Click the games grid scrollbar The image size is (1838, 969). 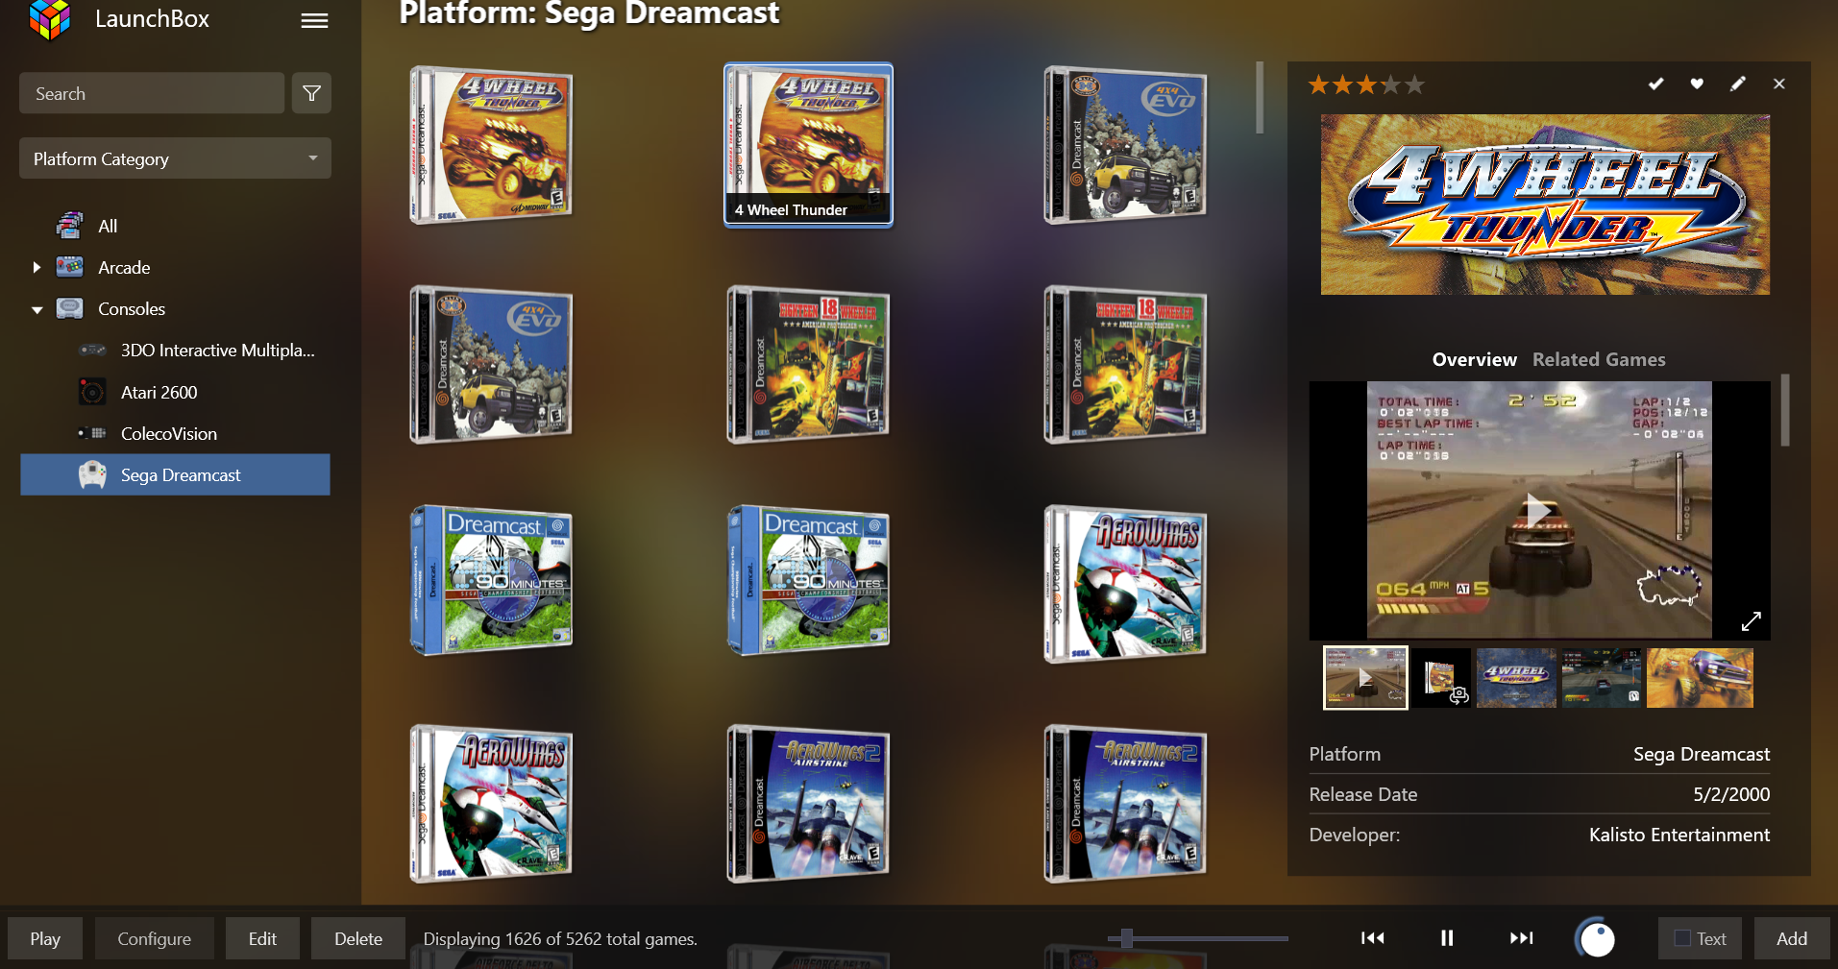(1259, 97)
